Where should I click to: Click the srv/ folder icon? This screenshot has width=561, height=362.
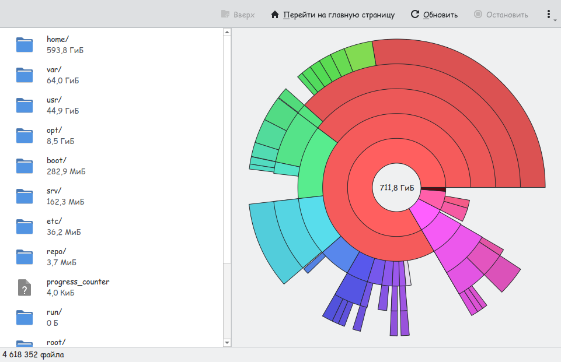tap(25, 196)
